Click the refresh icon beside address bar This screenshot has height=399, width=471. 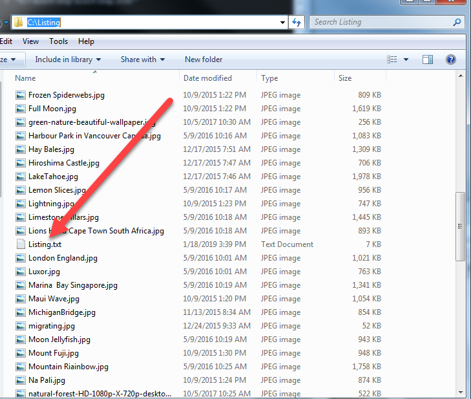tap(297, 22)
